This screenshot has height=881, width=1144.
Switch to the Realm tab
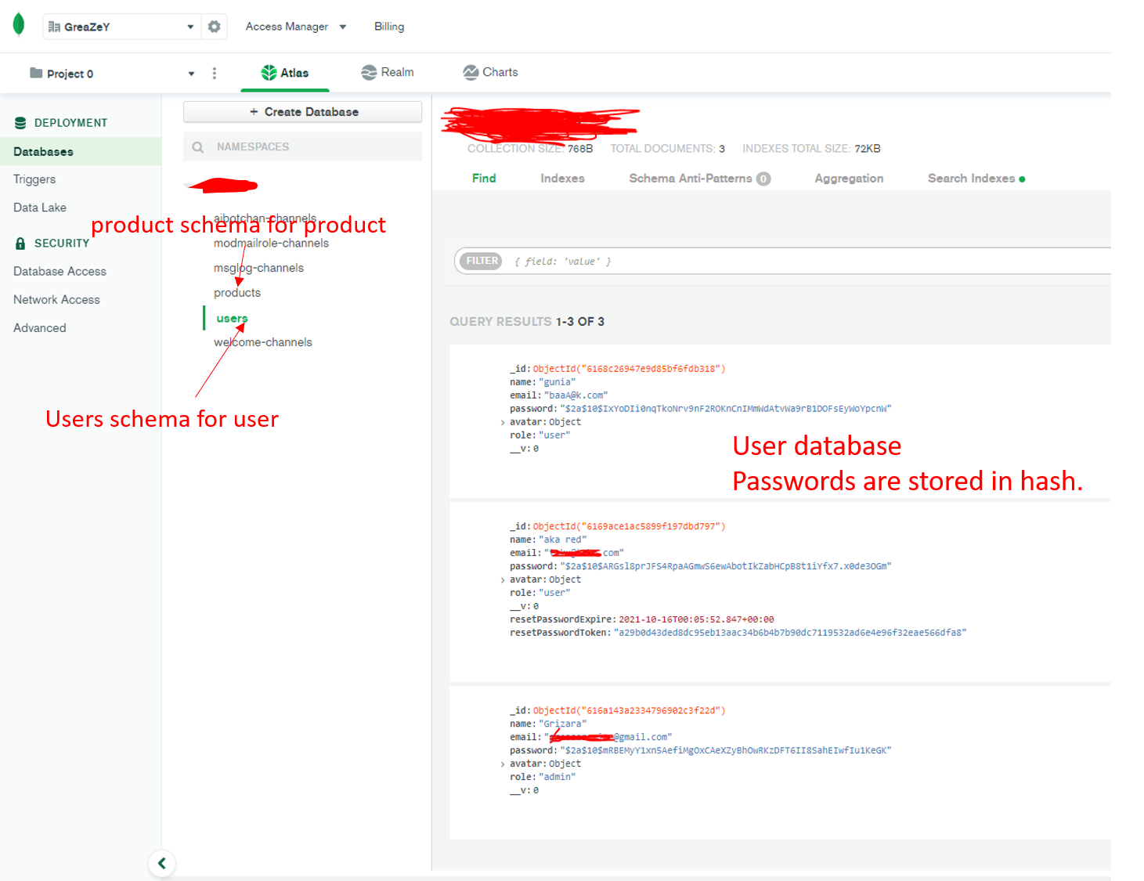pos(387,73)
